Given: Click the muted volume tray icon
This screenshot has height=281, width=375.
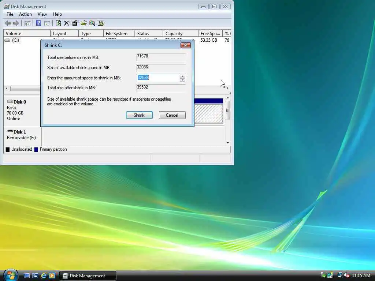Looking at the screenshot, I should (x=347, y=275).
